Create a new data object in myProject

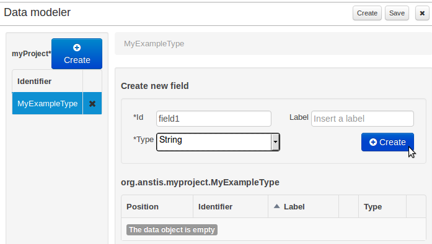(77, 54)
